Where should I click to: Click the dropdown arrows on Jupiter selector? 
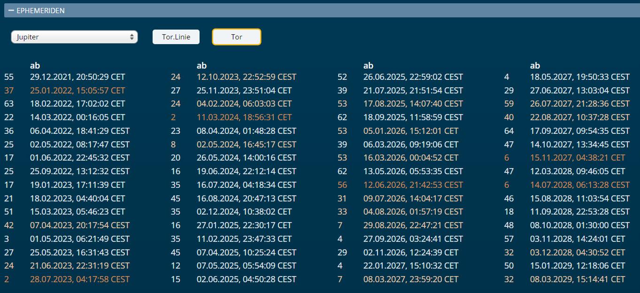[x=132, y=37]
